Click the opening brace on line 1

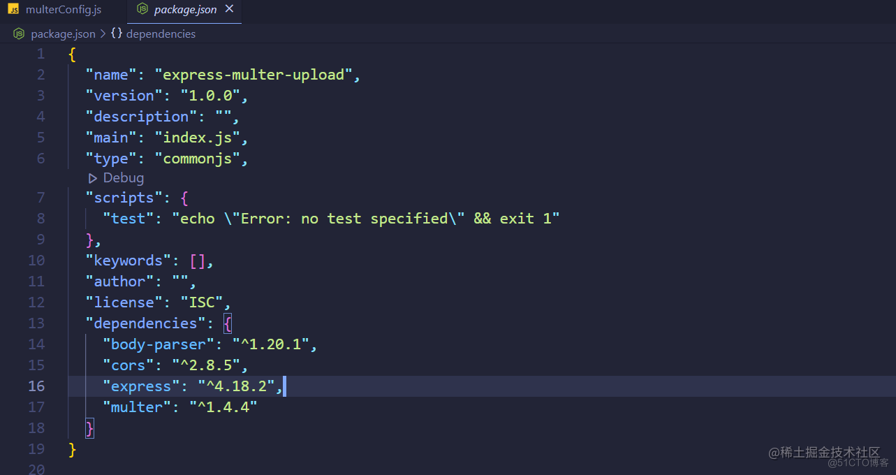72,53
